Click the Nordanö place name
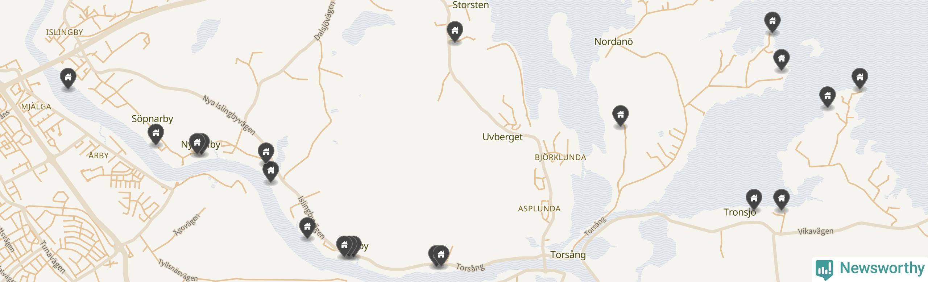Image resolution: width=928 pixels, height=282 pixels. pos(613,42)
